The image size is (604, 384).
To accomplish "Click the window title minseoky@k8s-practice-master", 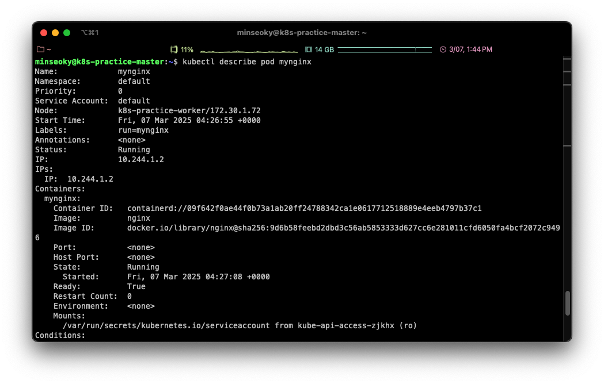I will (302, 33).
